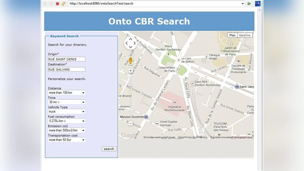Select the Plan map view
Viewport: 304px width, 171px height.
point(232,35)
